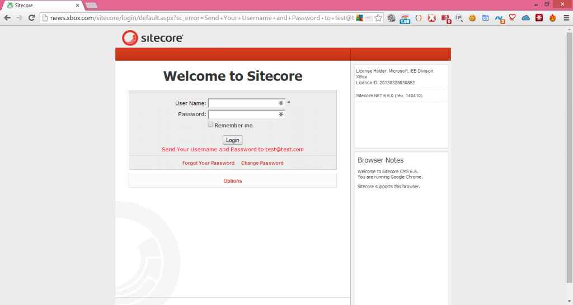
Task: Click the address bar URL
Action: 201,18
